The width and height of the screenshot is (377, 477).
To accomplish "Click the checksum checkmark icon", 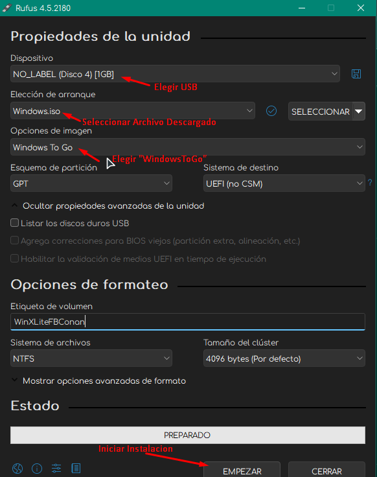I will coord(271,111).
